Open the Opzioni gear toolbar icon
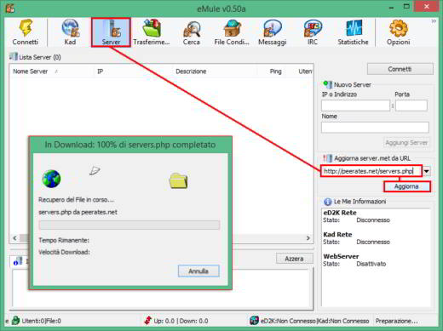The image size is (443, 331). pyautogui.click(x=399, y=28)
